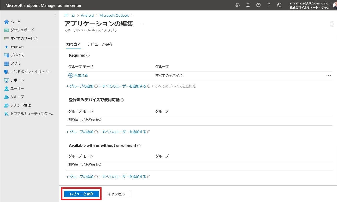Open the ellipsis next to アプリケーションの編集 title

(x=141, y=24)
